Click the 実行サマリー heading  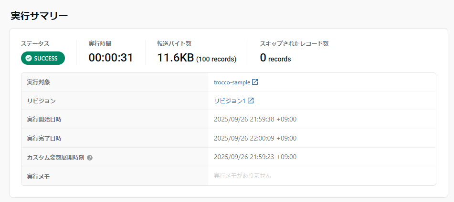[x=39, y=16]
